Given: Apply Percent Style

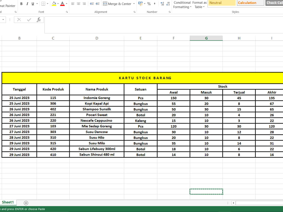Looking at the screenshot, I should (149, 4).
